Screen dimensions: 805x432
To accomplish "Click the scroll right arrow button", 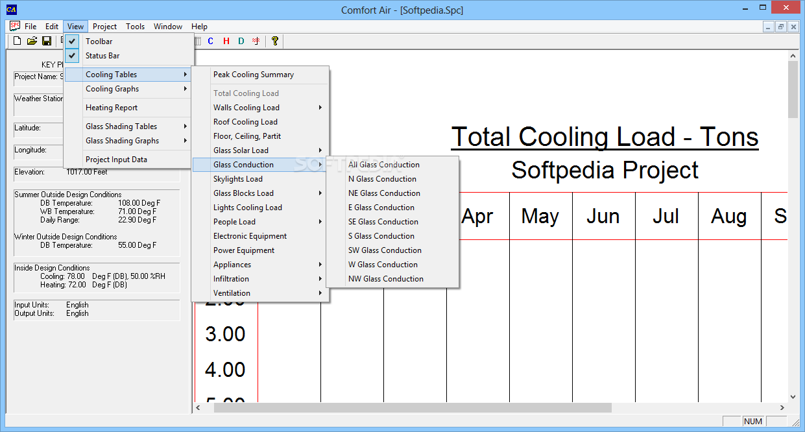I will click(x=782, y=407).
